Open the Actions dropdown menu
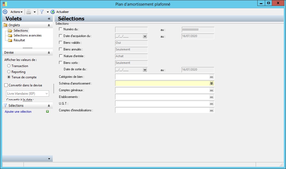Viewport: 286px width, 169px height. (x=16, y=12)
